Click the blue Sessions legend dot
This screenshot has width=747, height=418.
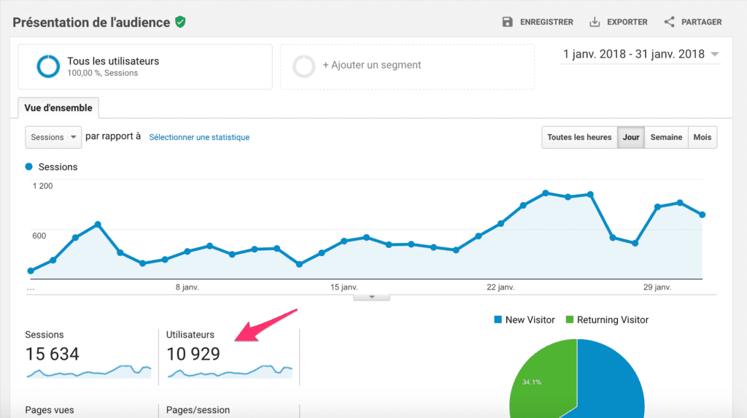[x=28, y=167]
